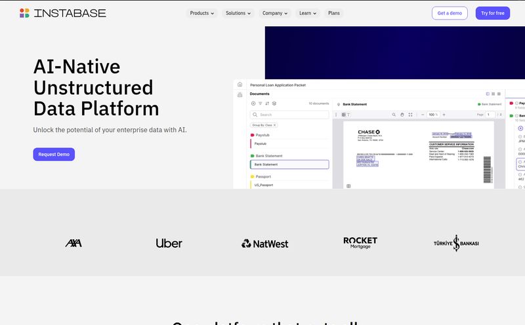Click the Request Demo button
The image size is (525, 325).
pyautogui.click(x=54, y=155)
